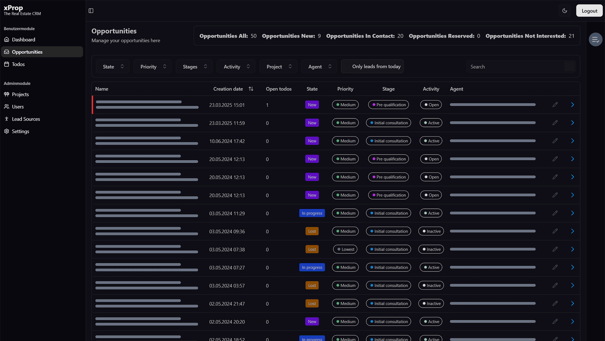The height and width of the screenshot is (341, 605).
Task: Open Projects in the admin module
Action: pyautogui.click(x=20, y=94)
